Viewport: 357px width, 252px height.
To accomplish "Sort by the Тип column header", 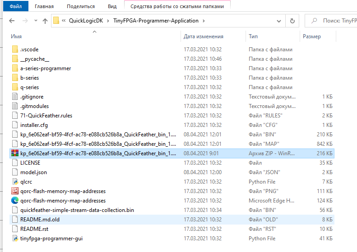I will [253, 36].
